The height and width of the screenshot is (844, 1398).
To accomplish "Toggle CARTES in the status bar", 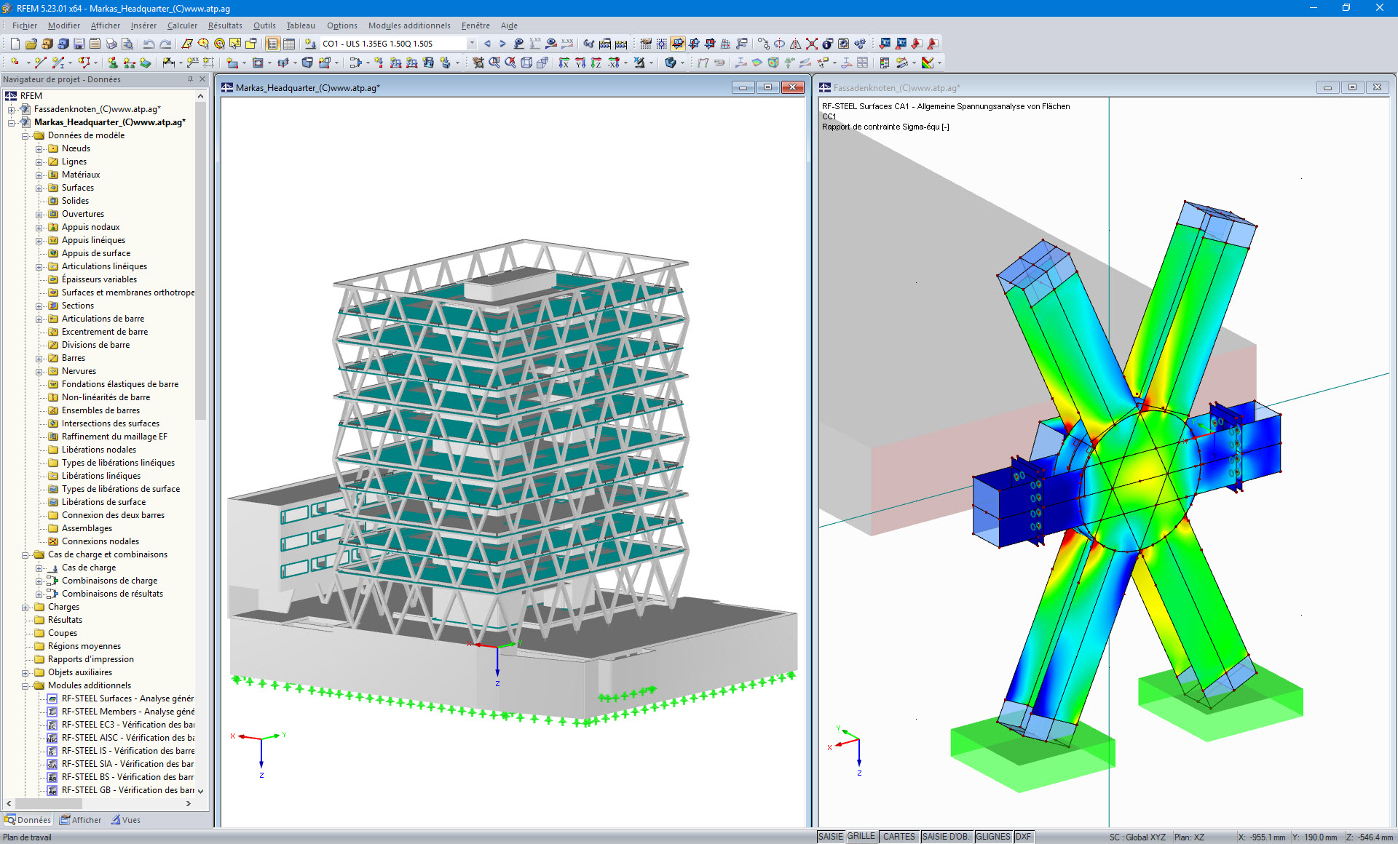I will [x=898, y=836].
